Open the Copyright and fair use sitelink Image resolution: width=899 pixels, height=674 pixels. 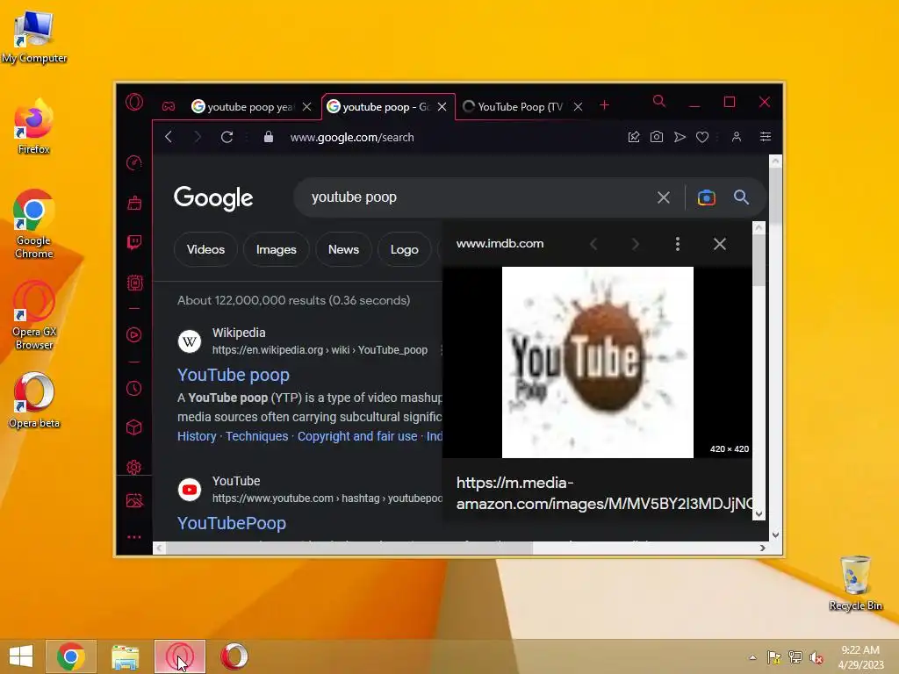click(357, 436)
